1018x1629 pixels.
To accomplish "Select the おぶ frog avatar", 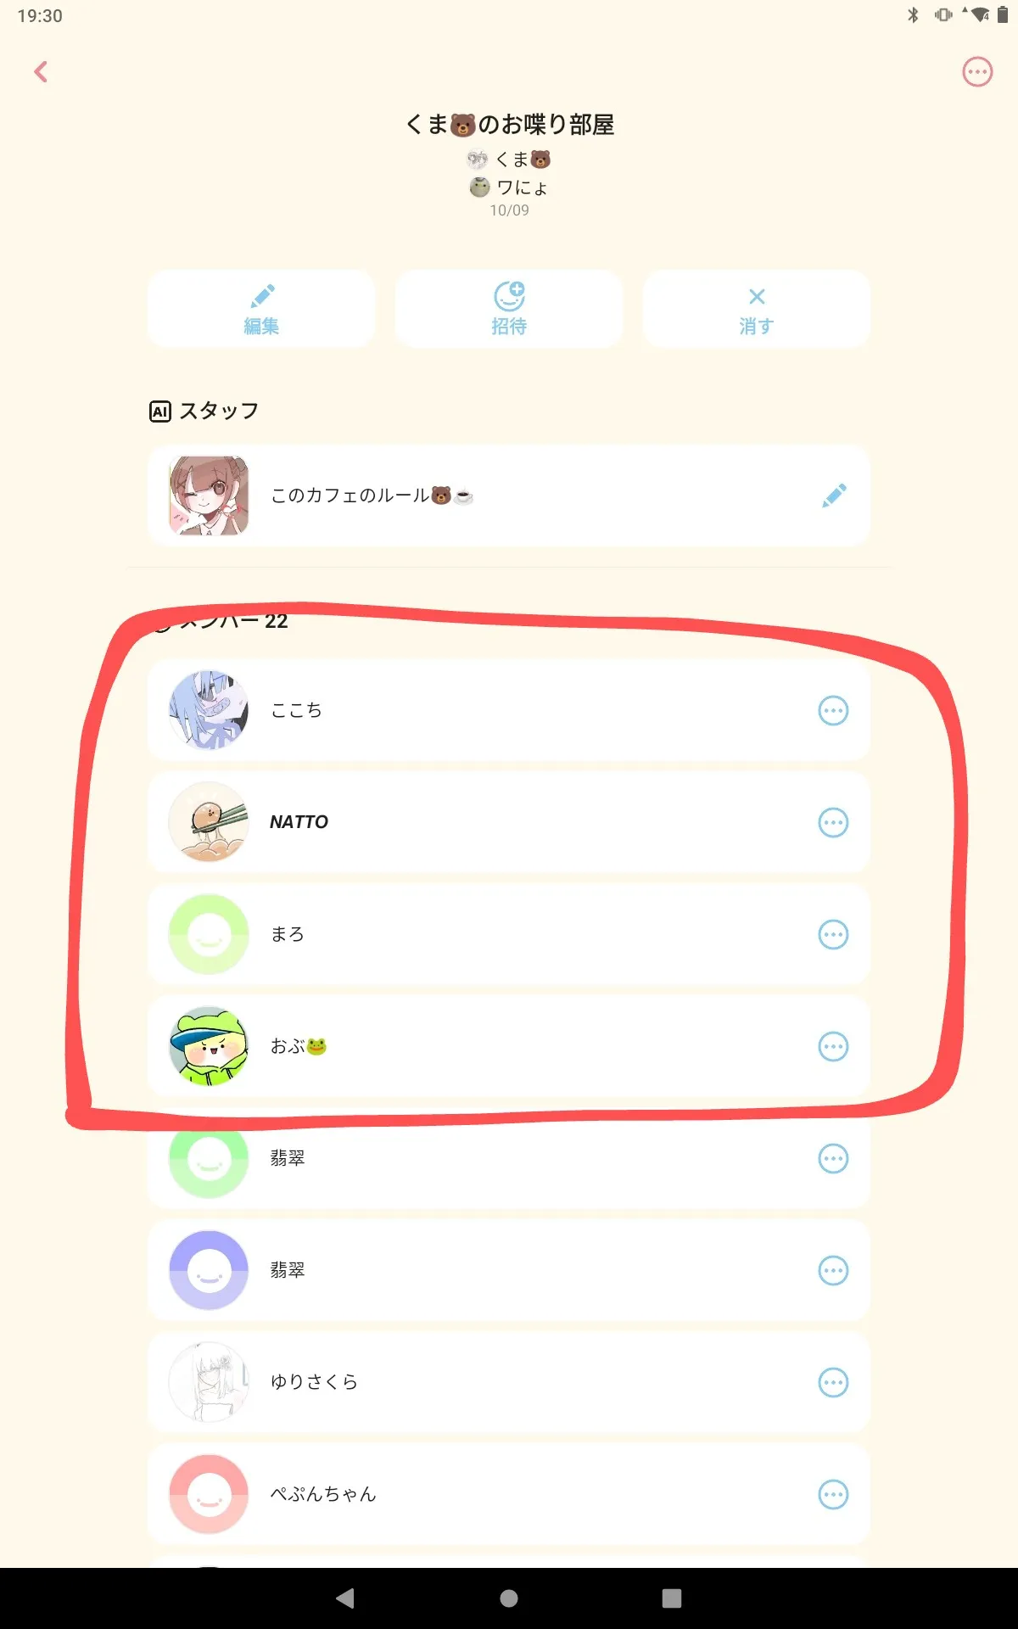I will [x=209, y=1046].
